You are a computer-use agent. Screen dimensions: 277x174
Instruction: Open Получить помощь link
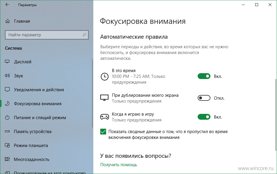[x=119, y=165]
